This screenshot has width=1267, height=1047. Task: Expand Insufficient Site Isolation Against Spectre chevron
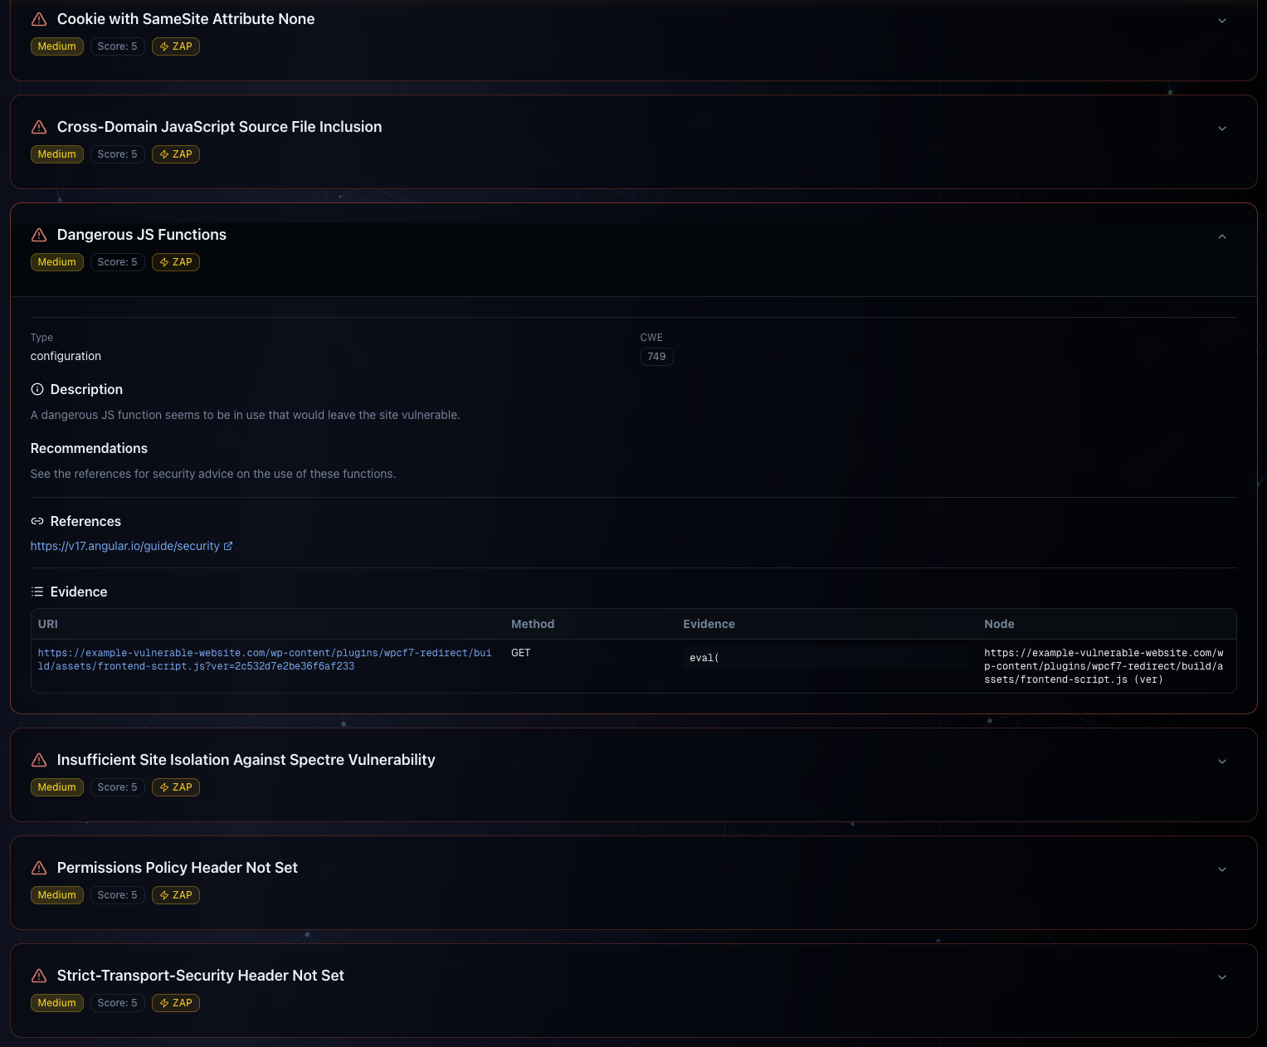coord(1221,761)
